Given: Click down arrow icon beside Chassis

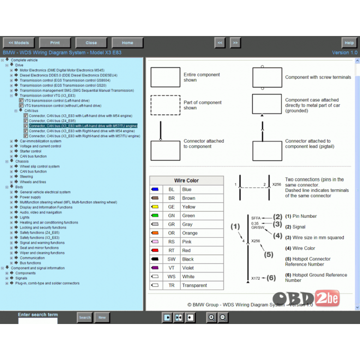Looking at the screenshot, I should click(x=12, y=161).
